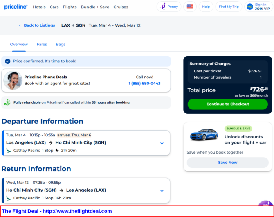Click the green refundable money icon
Screen dimensions: 274x217
pyautogui.click(x=7, y=102)
